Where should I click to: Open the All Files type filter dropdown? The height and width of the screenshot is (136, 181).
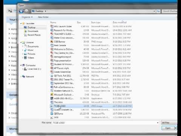tap(169, 122)
